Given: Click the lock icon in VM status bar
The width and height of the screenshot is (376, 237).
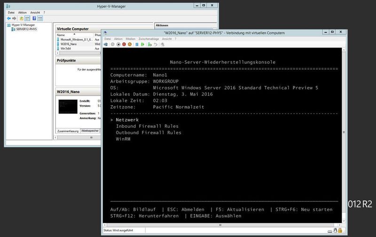Looking at the screenshot, I should 340,230.
